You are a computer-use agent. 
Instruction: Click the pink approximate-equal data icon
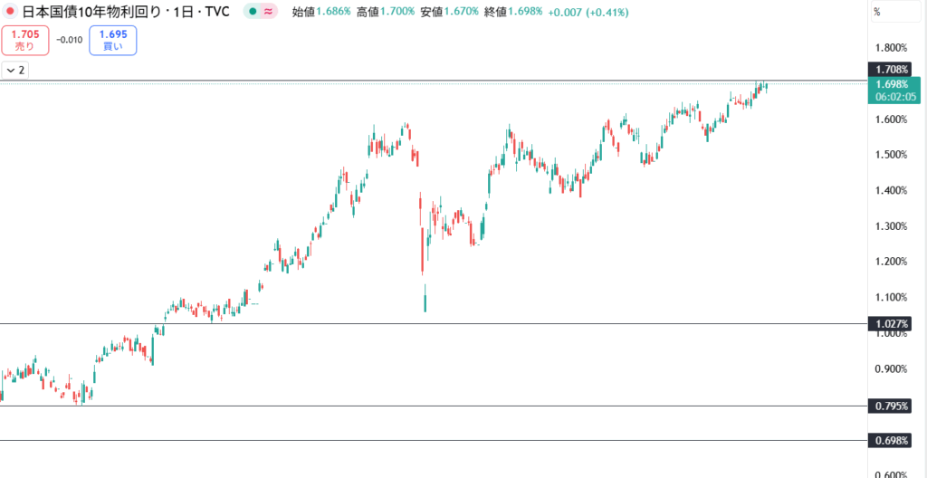point(269,13)
